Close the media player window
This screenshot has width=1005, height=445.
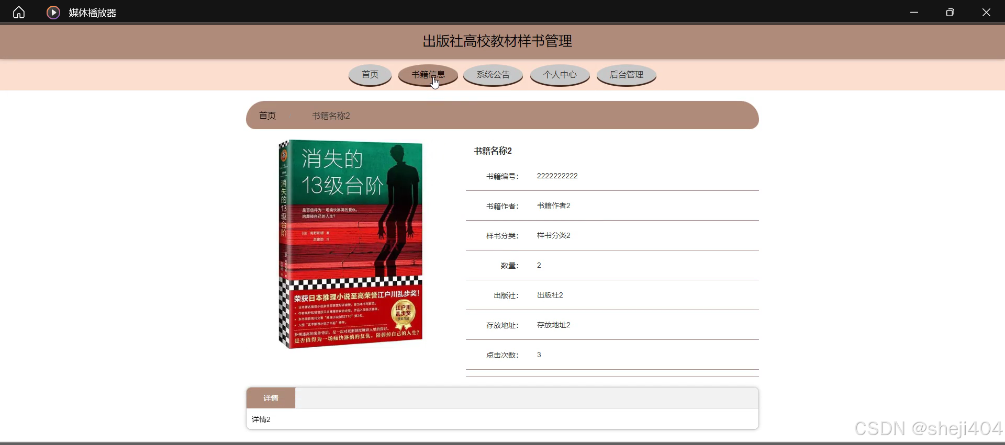point(986,12)
